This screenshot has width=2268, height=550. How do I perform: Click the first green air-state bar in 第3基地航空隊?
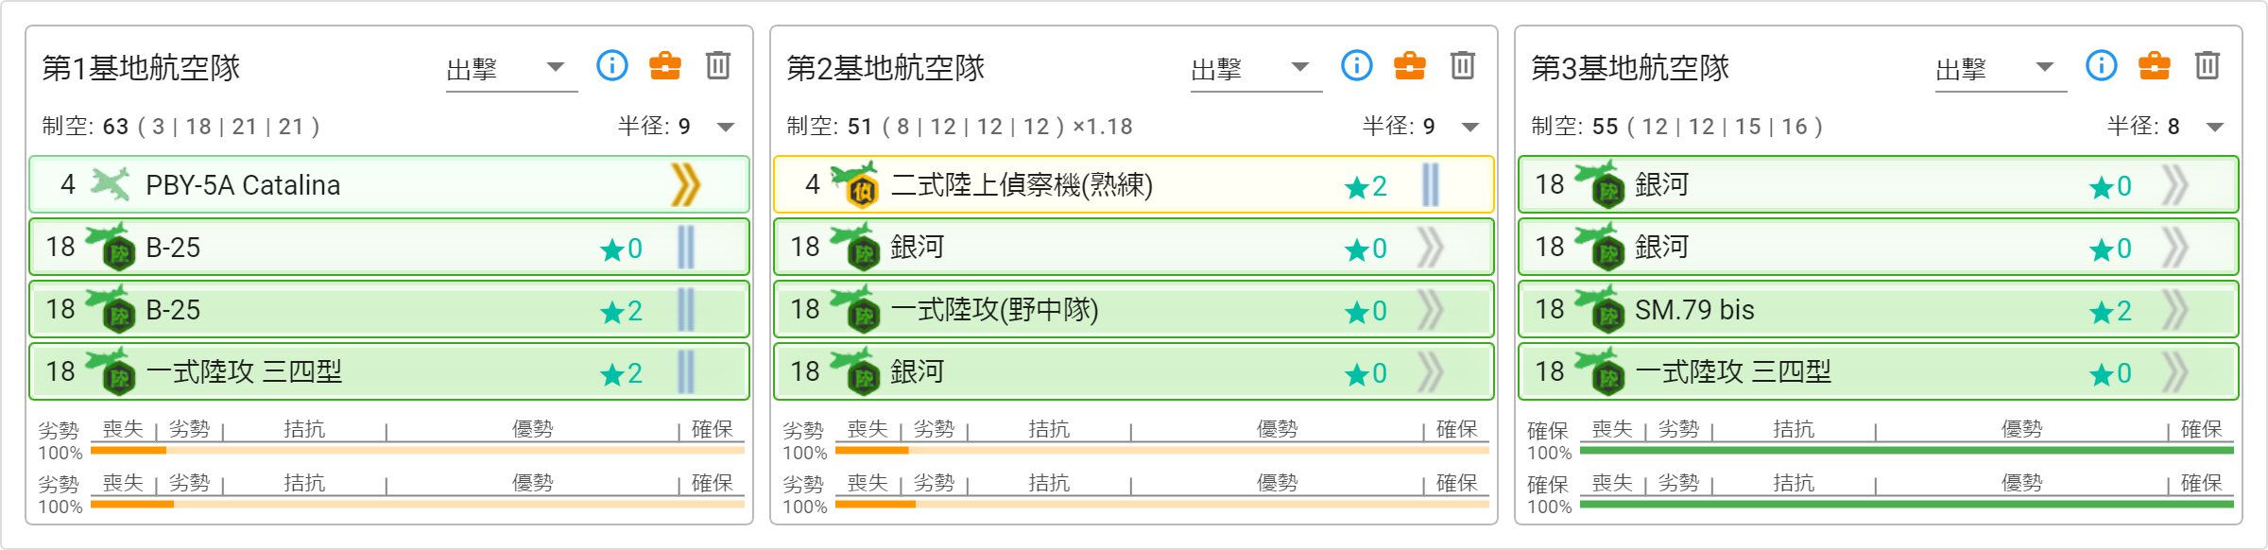[1907, 451]
